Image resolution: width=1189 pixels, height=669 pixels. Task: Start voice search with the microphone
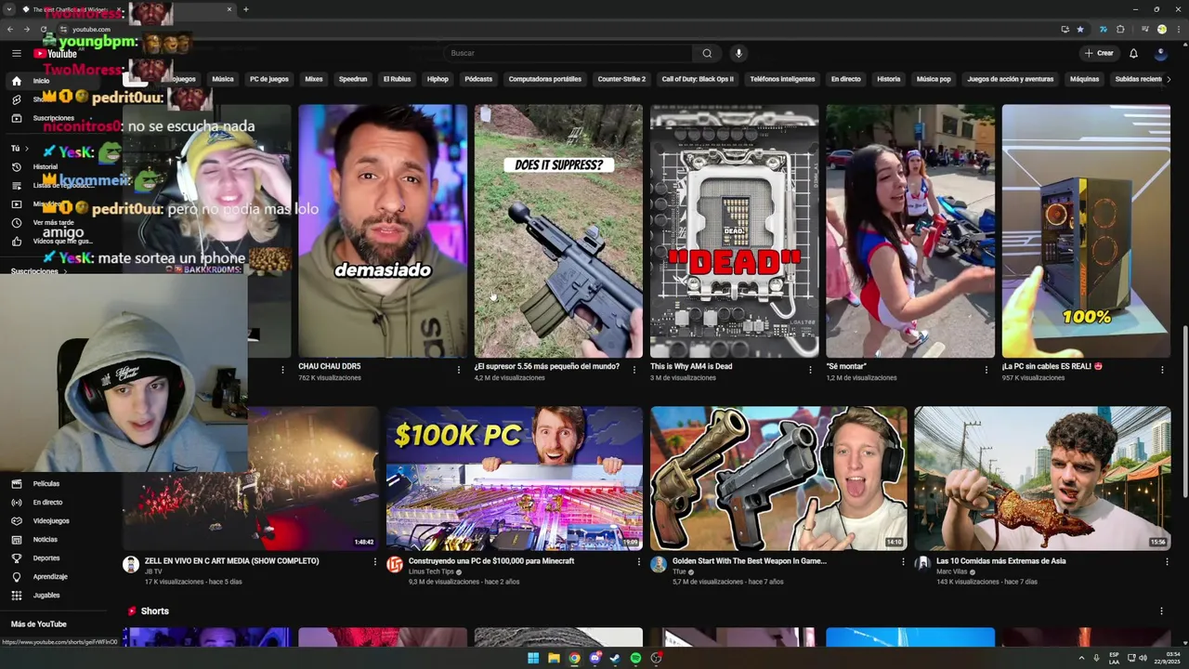tap(738, 53)
